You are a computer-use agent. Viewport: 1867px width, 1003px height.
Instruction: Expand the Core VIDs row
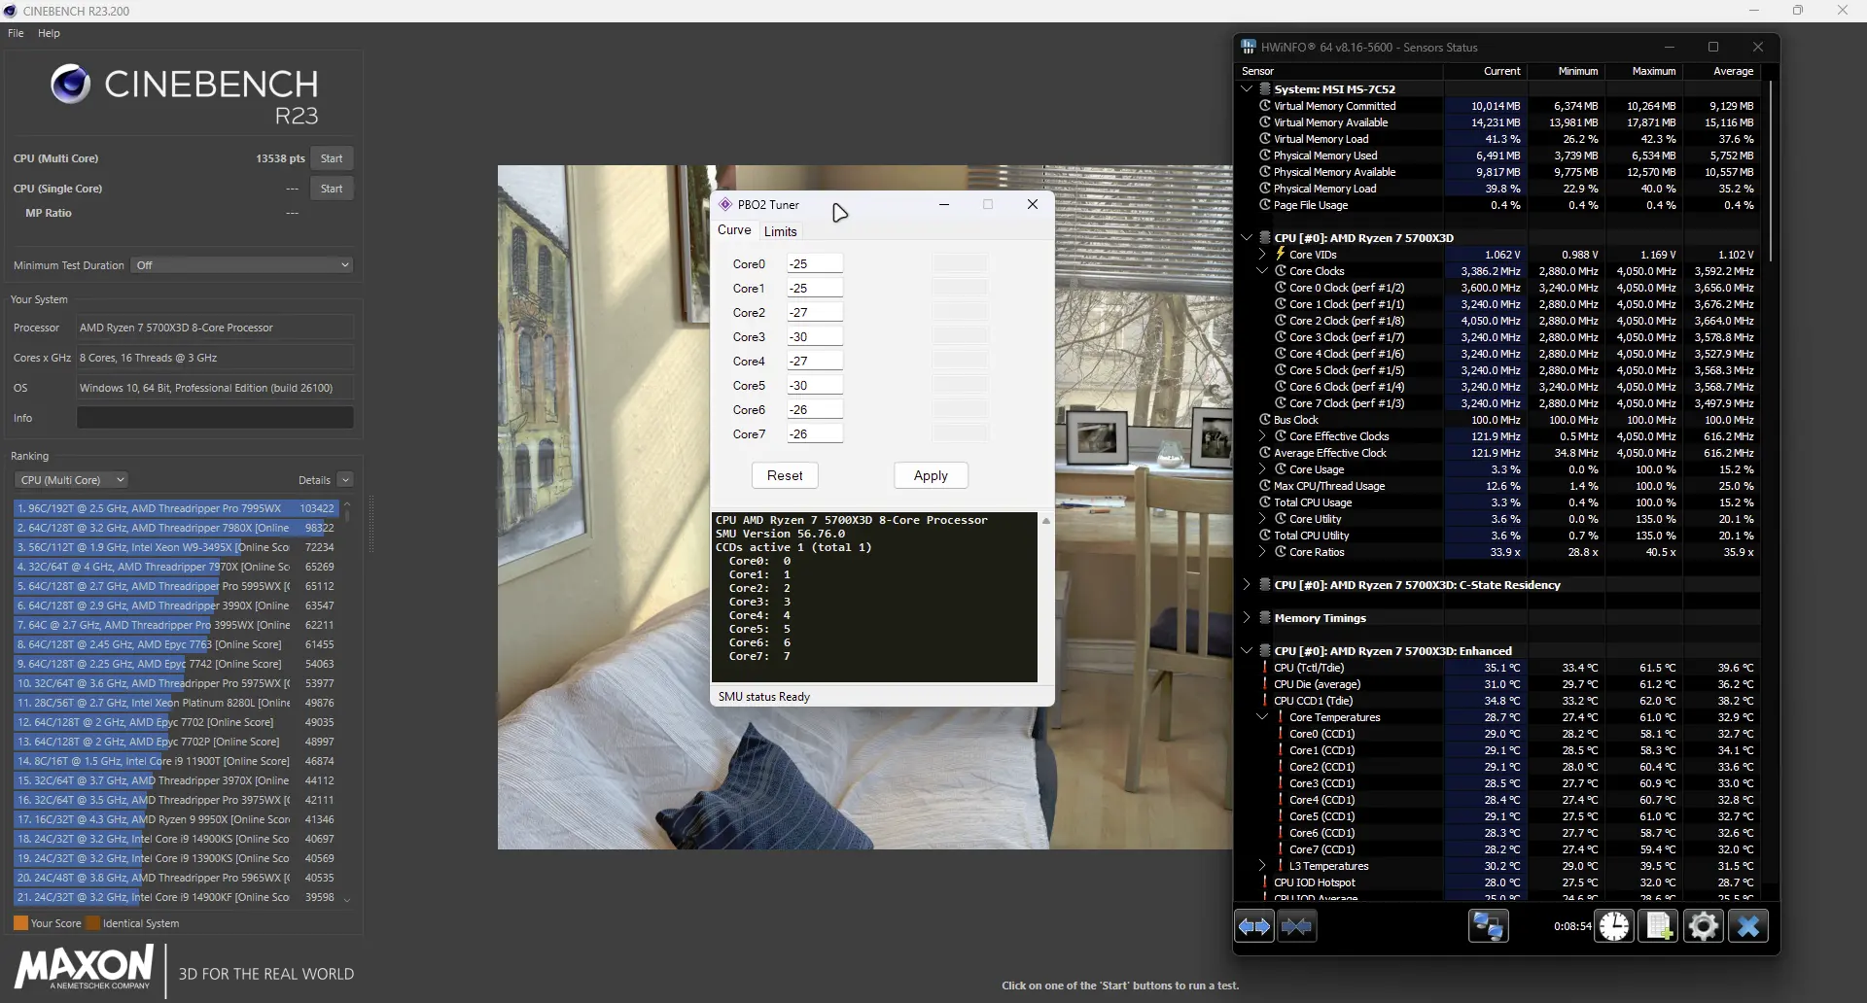point(1262,255)
